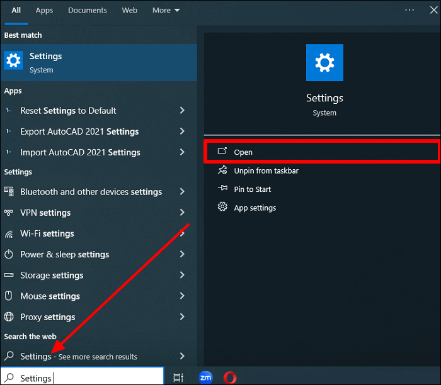Choose Open in the preview pane
Viewport: 441px width, 385px height.
point(322,152)
